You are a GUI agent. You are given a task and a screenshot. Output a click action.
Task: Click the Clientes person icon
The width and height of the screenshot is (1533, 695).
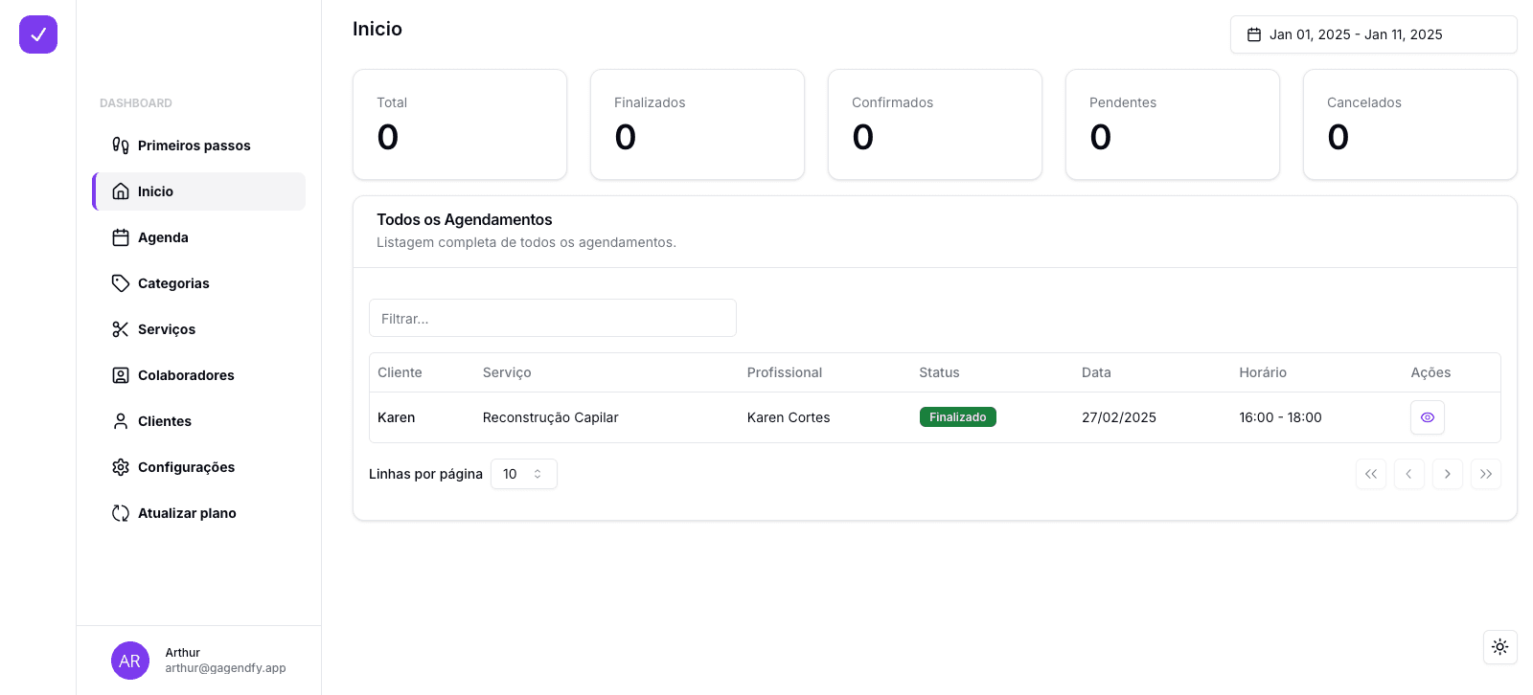click(121, 421)
